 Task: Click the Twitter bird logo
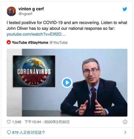[125, 9]
